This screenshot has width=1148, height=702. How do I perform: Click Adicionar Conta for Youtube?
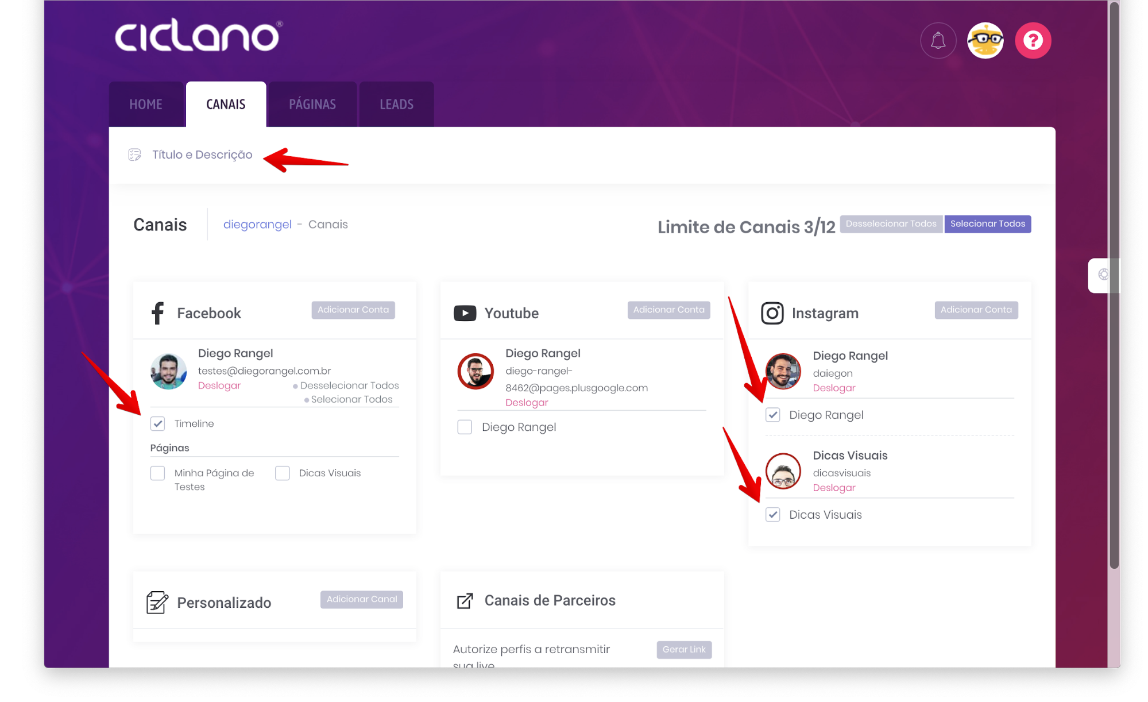[x=668, y=310]
